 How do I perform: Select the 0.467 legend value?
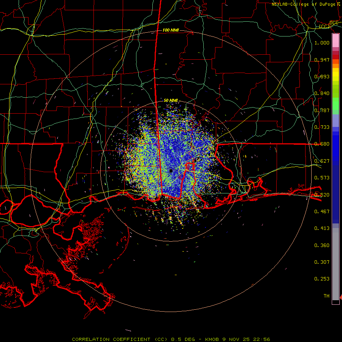pos(322,212)
